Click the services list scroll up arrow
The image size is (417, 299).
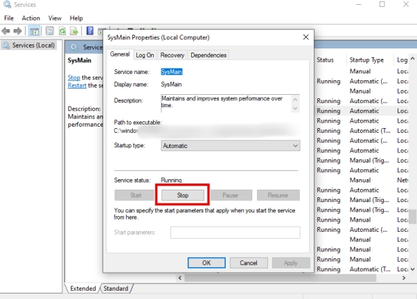[x=412, y=58]
